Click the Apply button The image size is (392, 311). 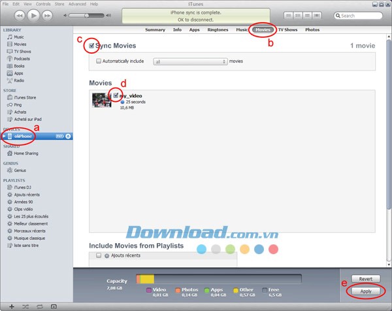[365, 290]
